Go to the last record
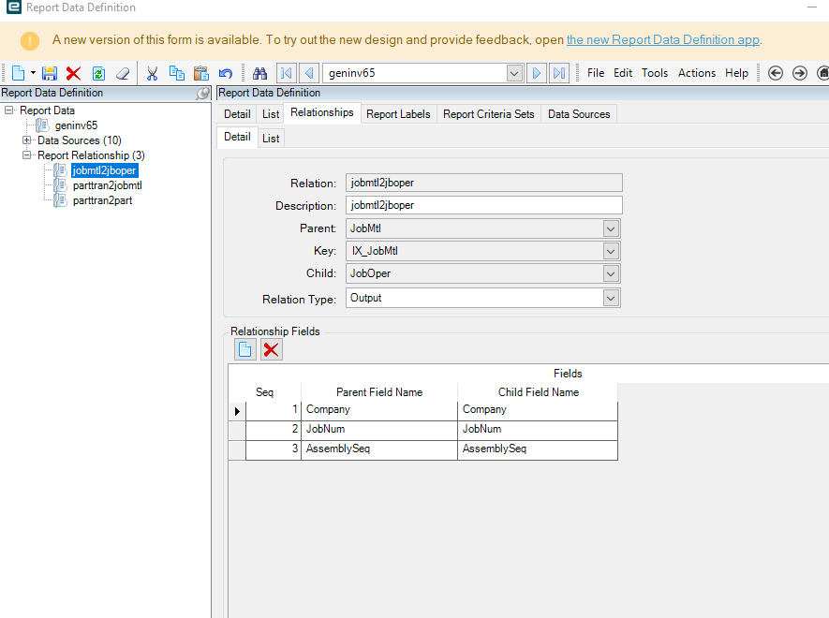Viewport: 829px width, 618px height. (559, 73)
